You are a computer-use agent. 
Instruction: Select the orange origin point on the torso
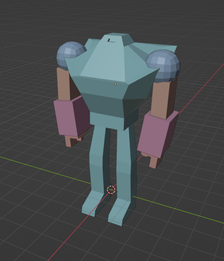coord(115,84)
